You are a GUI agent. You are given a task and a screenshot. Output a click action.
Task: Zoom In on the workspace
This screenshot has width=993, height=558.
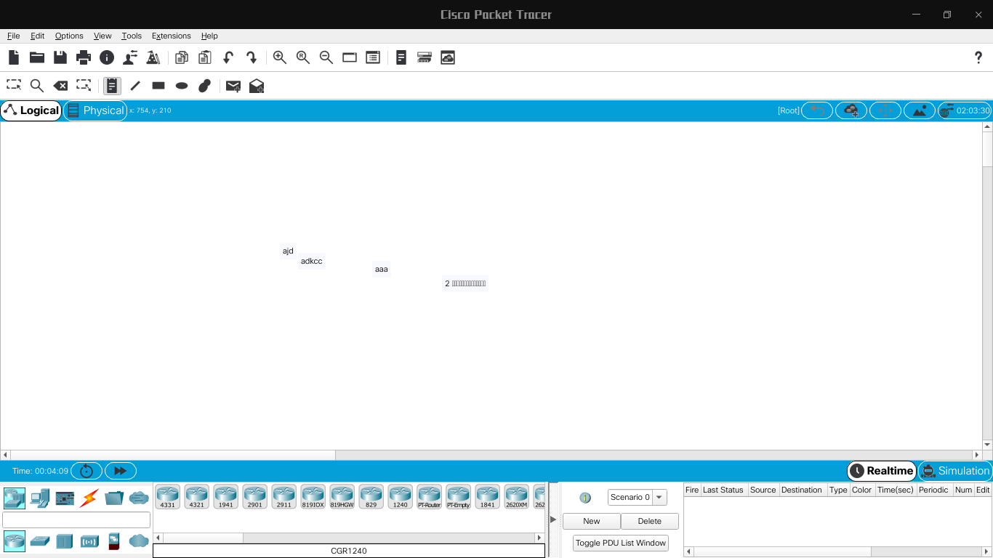pos(279,57)
